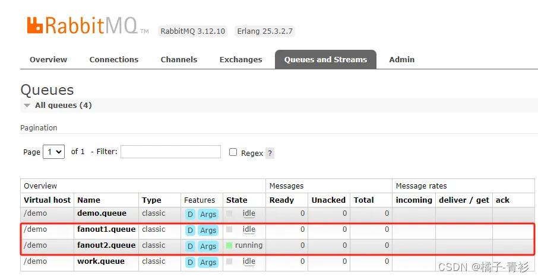Click the Total count for work.queue
Viewport: 538px width, 278px height.
(x=387, y=261)
